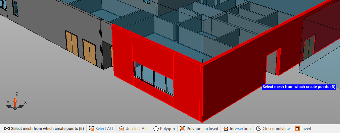Click the Invert icon
The image size is (340, 133).
297,129
